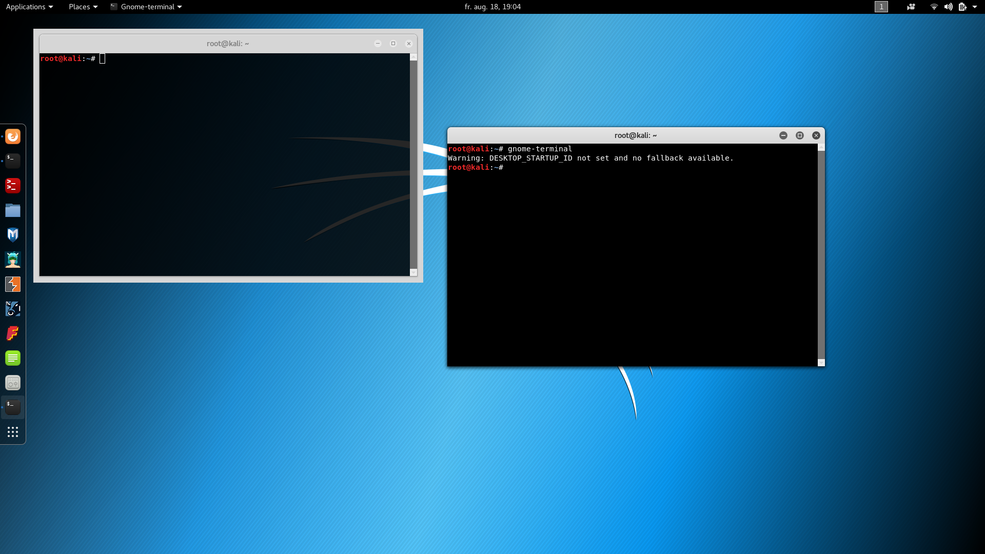This screenshot has height=554, width=985.
Task: Open the green text editor dock icon
Action: coord(13,358)
